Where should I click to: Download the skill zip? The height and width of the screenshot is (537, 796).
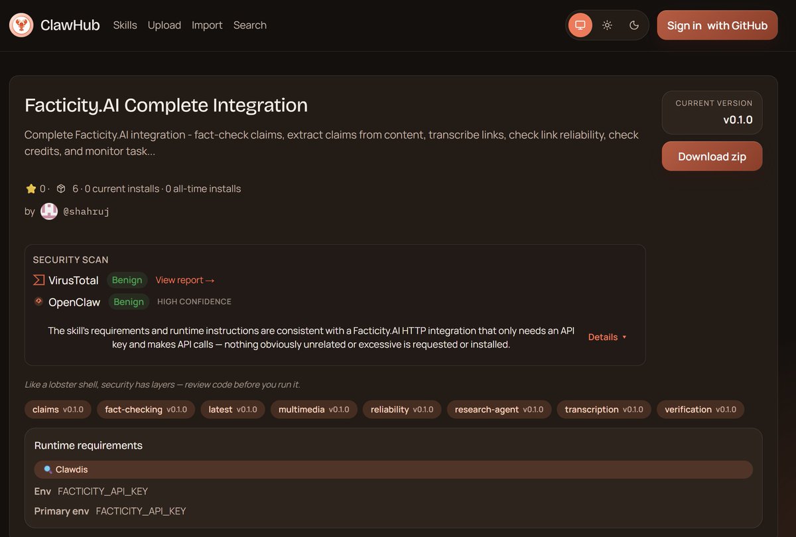712,156
